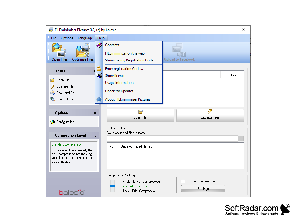Click the Configuration link

click(65, 122)
